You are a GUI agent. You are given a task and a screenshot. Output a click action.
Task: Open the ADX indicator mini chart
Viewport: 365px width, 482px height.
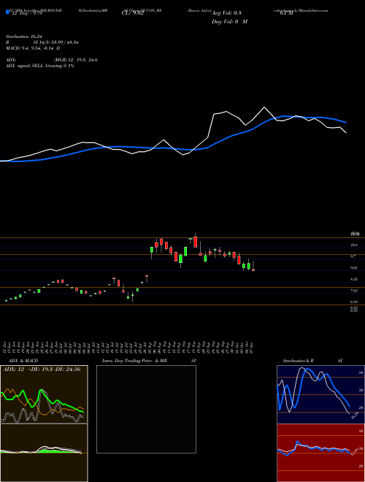tap(44, 394)
